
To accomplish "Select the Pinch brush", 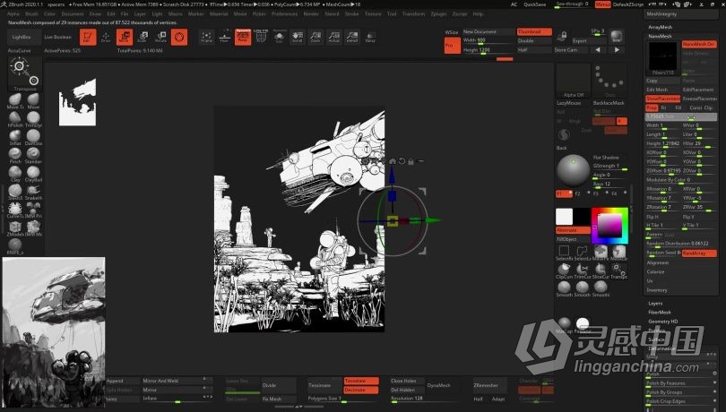I will [x=15, y=156].
